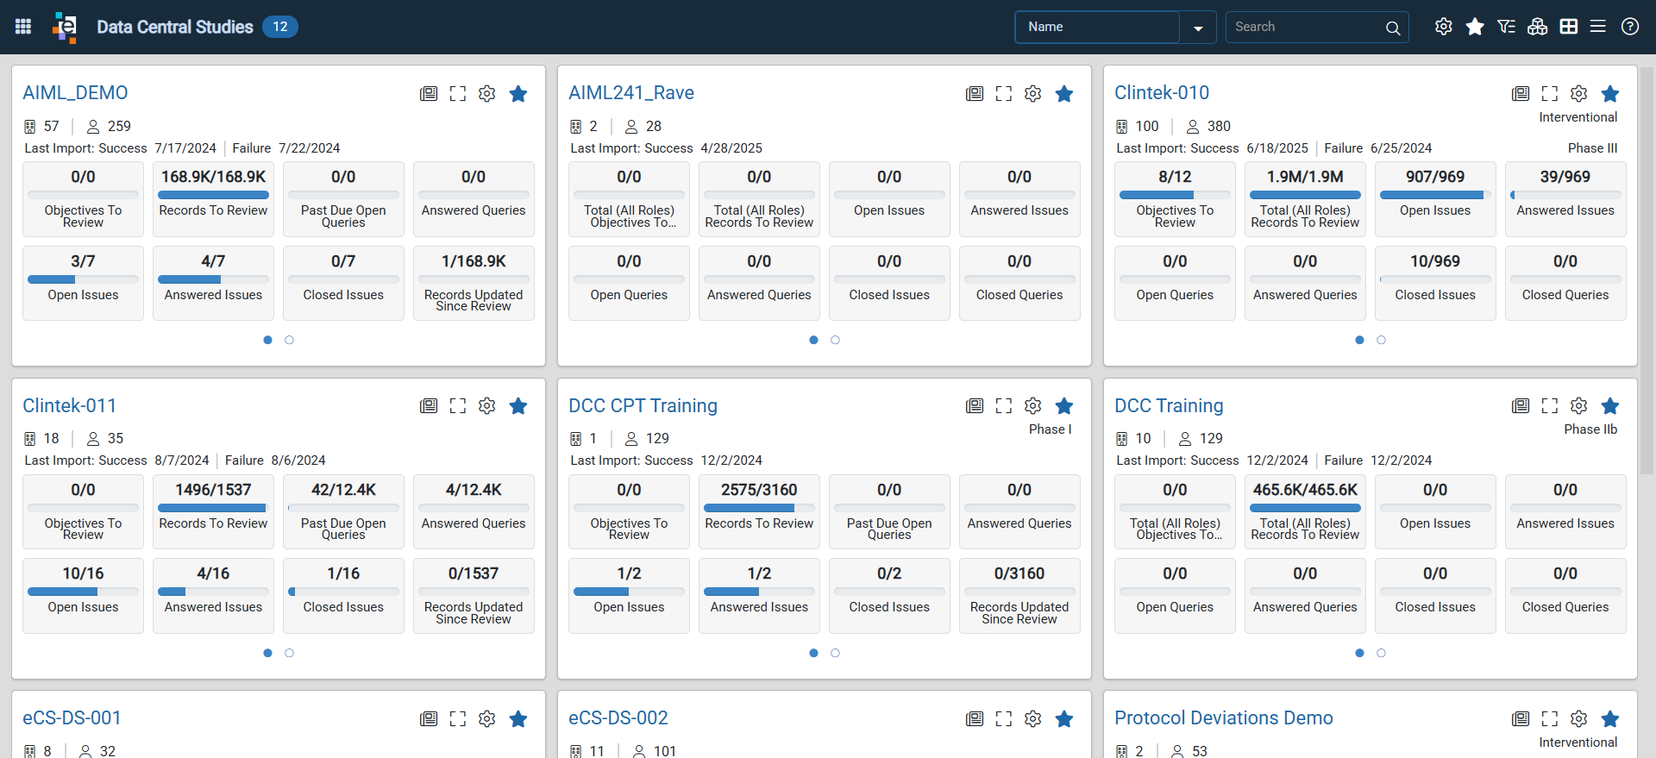Open eCS-DS-002 study link
Screen dimensions: 1656x758
tap(618, 717)
